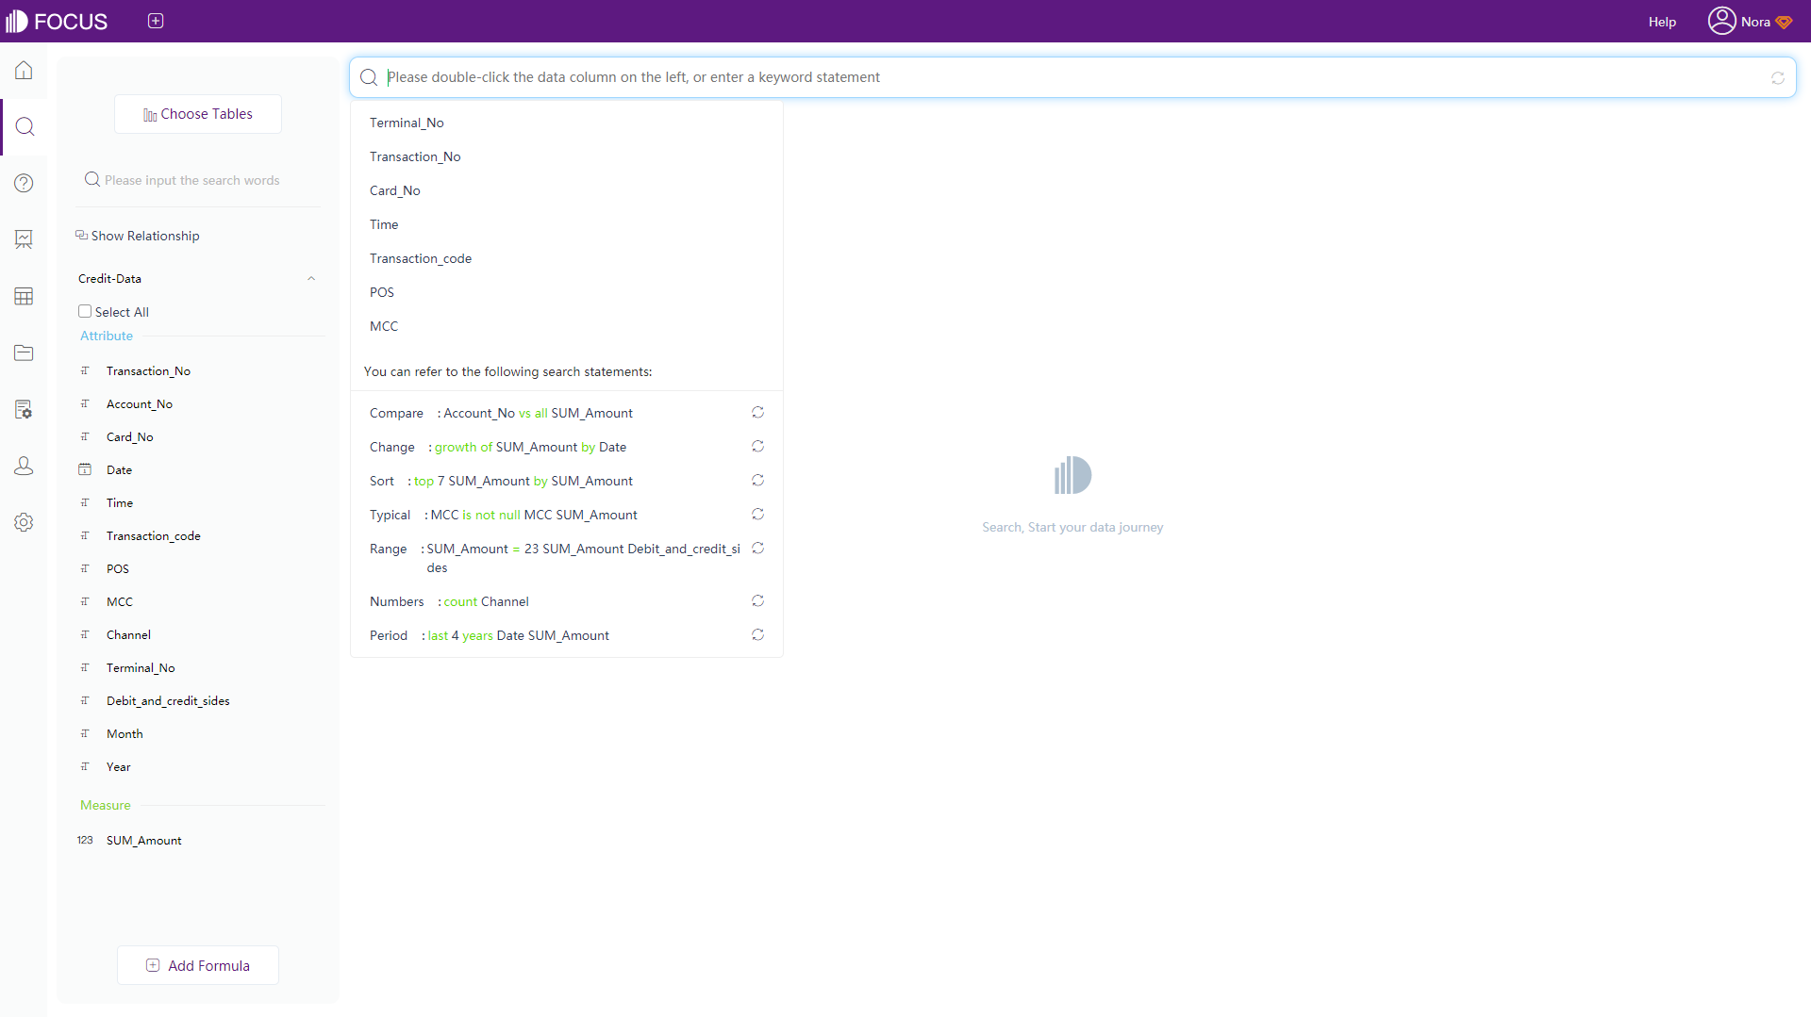This screenshot has width=1811, height=1017.
Task: Use the Compare Account_No vs all statement
Action: [538, 413]
